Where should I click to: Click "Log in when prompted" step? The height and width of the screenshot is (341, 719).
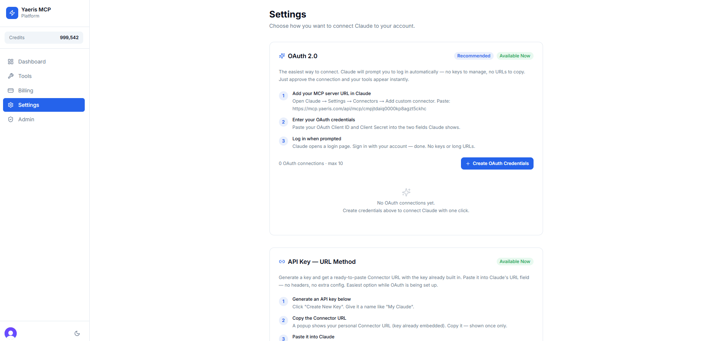coord(317,139)
